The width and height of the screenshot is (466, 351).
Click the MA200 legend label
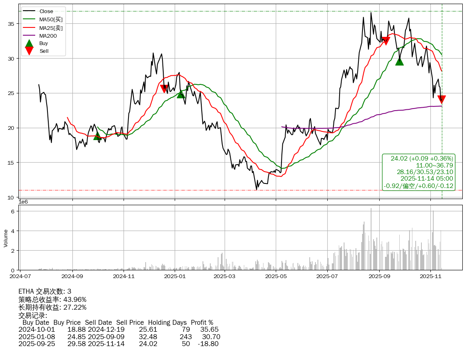click(x=48, y=36)
